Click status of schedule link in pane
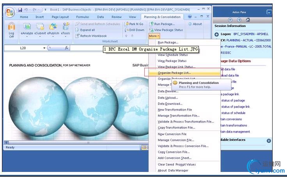The image size is (287, 177). [x=233, y=113]
